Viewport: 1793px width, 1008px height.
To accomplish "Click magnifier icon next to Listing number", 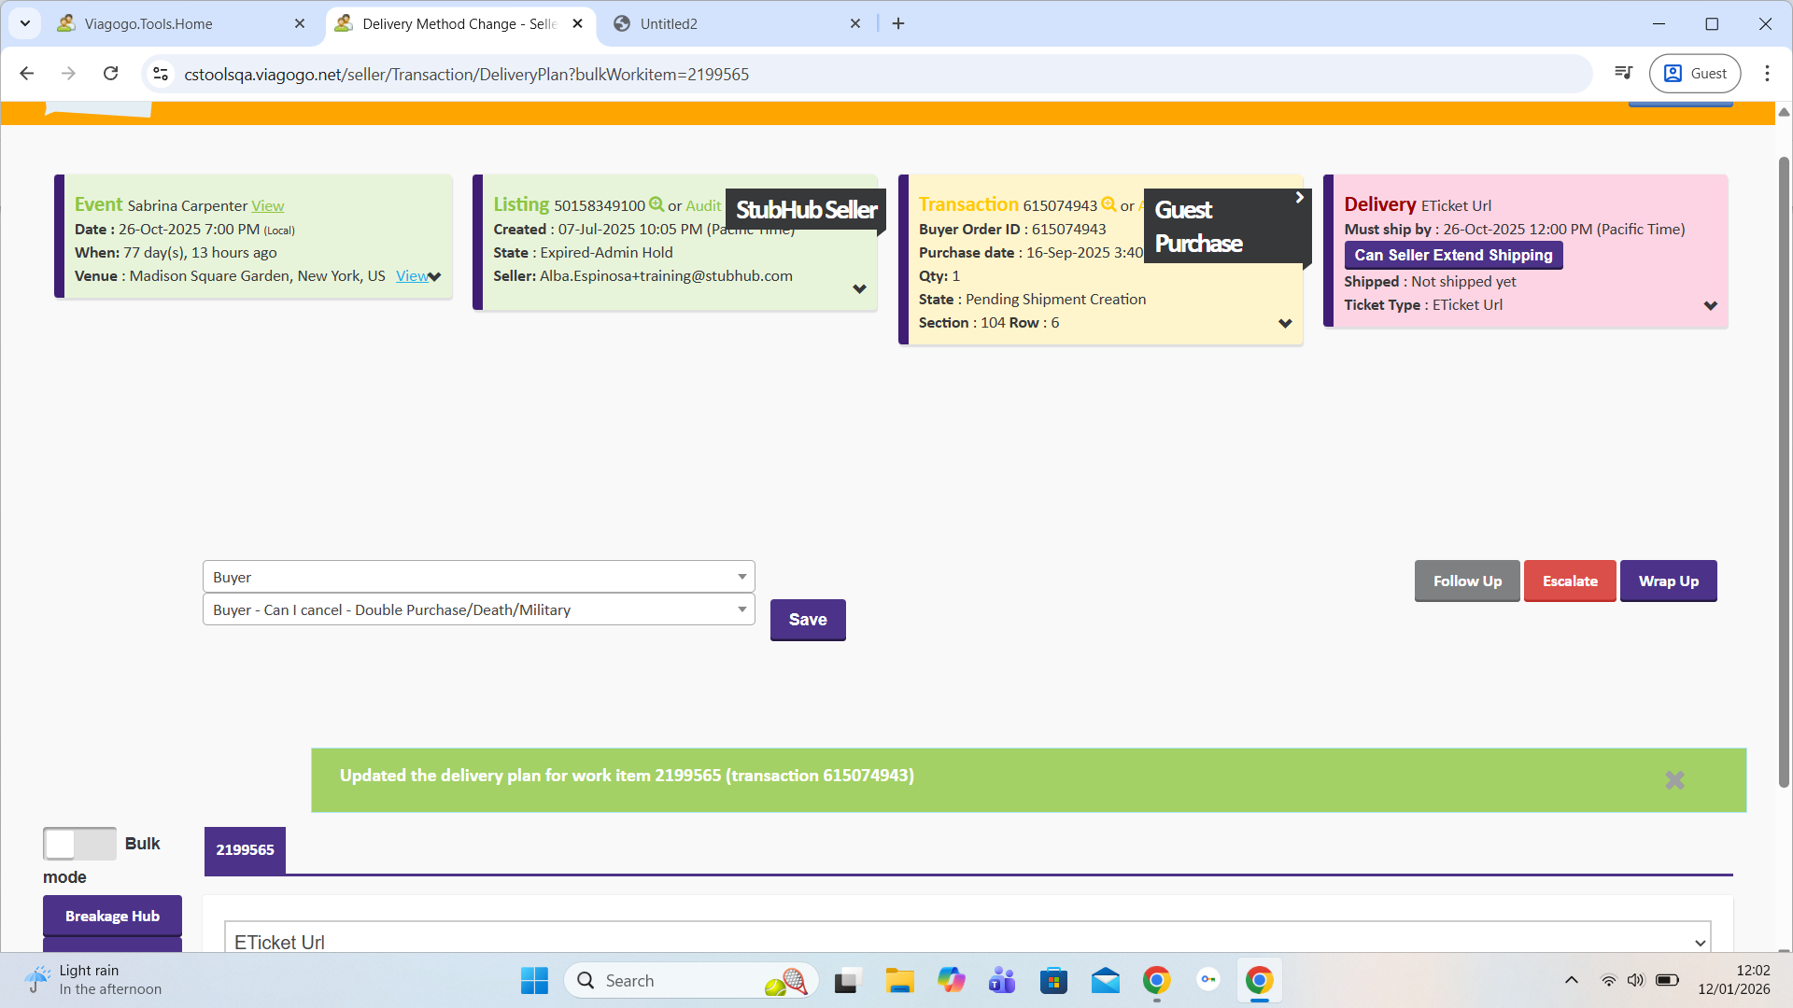I will pyautogui.click(x=656, y=204).
